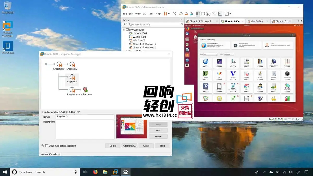313x176 pixels.
Task: Toggle the thumbnail bar view icon
Action: pos(203,14)
